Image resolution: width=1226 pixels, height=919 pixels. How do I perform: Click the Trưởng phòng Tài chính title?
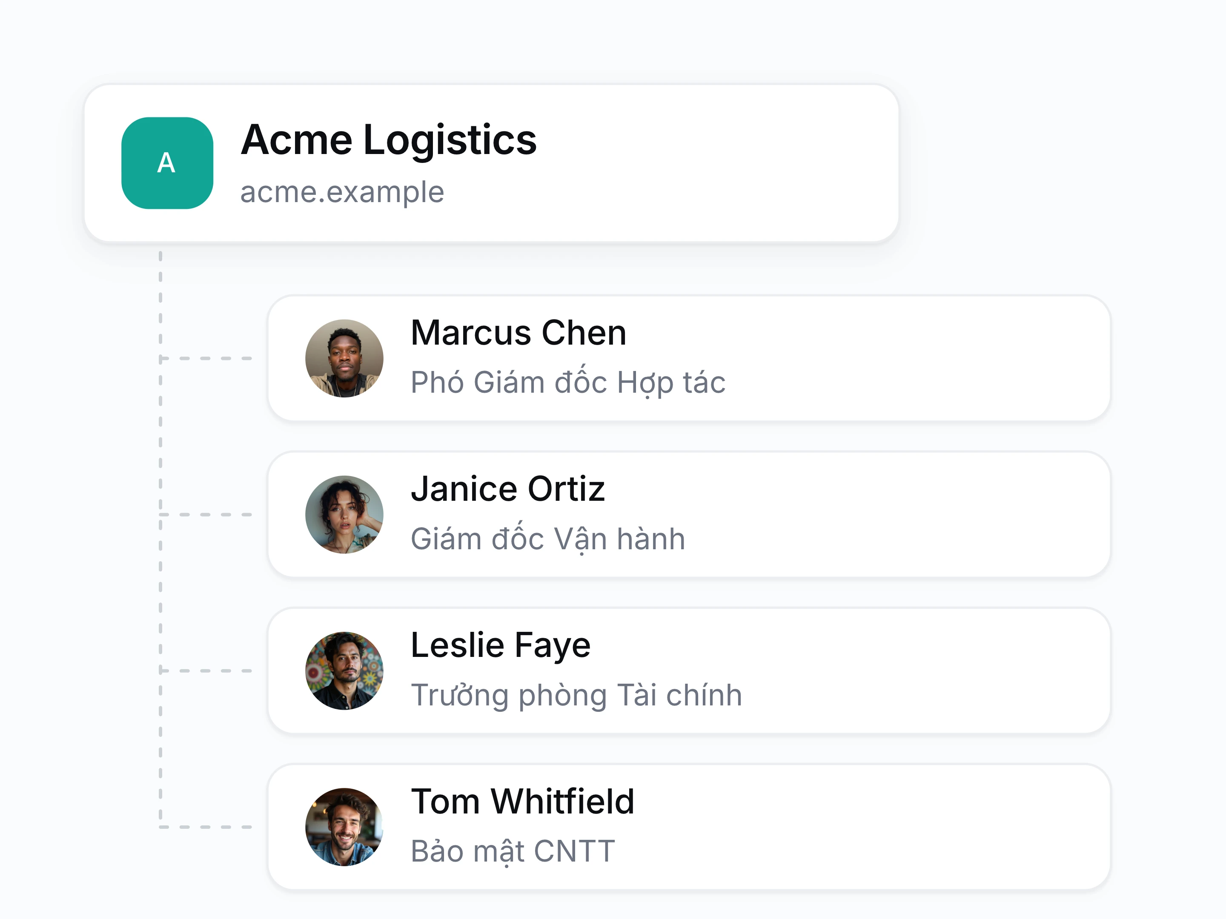pyautogui.click(x=576, y=695)
